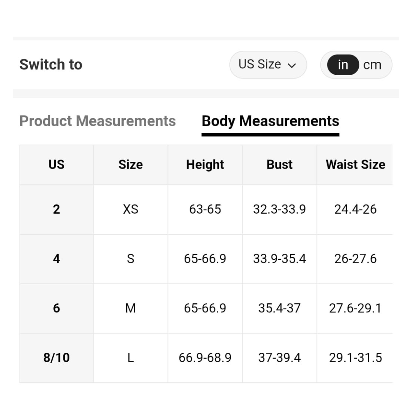412x412 pixels.
Task: Click the US column header
Action: pyautogui.click(x=56, y=164)
